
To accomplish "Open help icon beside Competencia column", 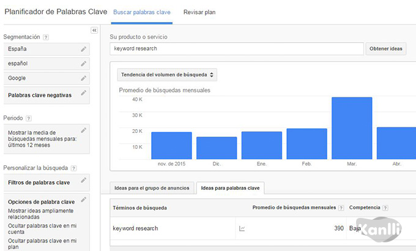I will 385,208.
